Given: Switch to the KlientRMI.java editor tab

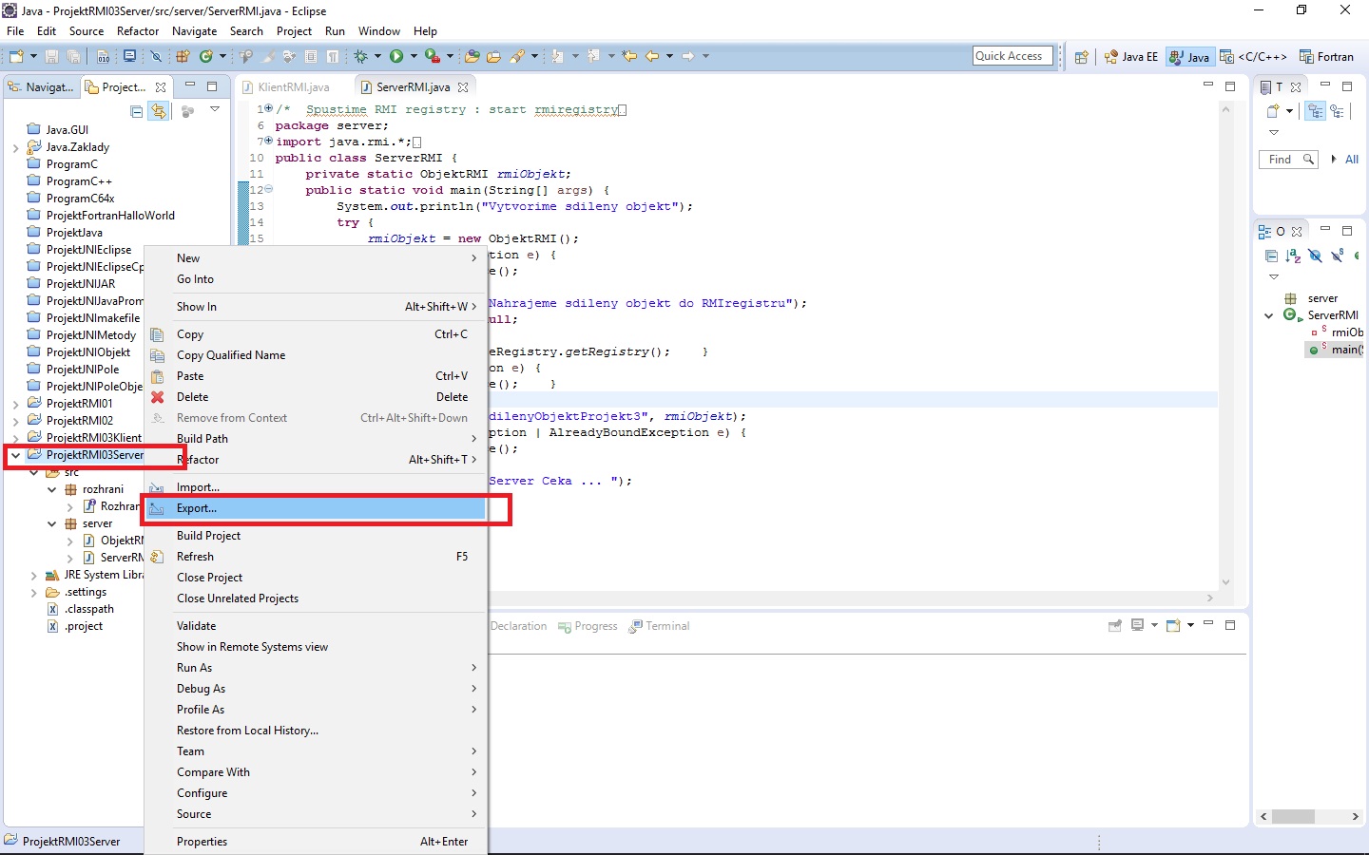Looking at the screenshot, I should (291, 86).
